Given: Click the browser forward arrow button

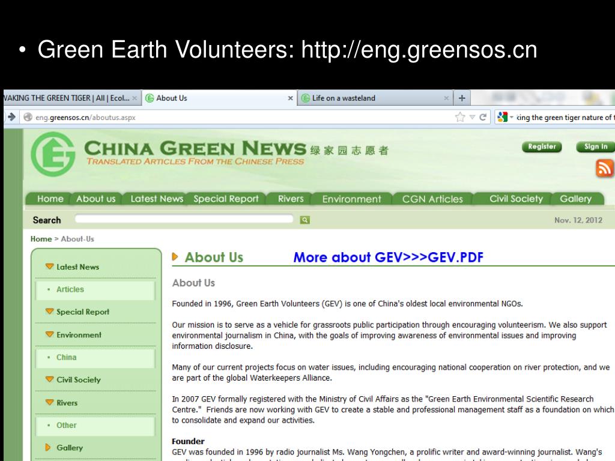Looking at the screenshot, I should tap(11, 117).
